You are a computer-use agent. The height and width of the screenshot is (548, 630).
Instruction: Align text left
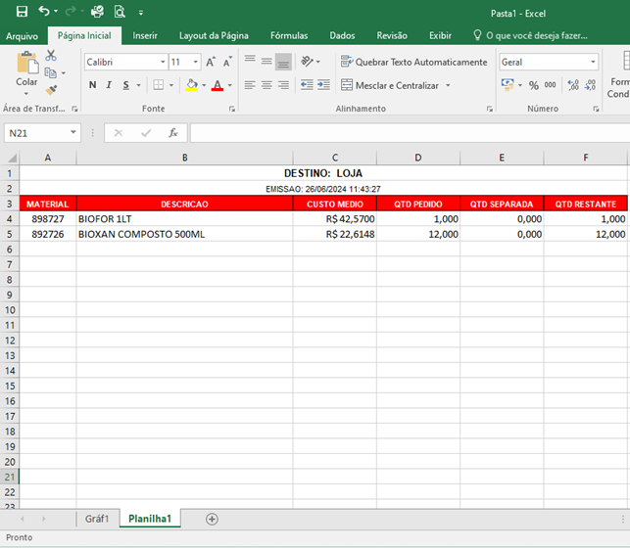pos(250,85)
